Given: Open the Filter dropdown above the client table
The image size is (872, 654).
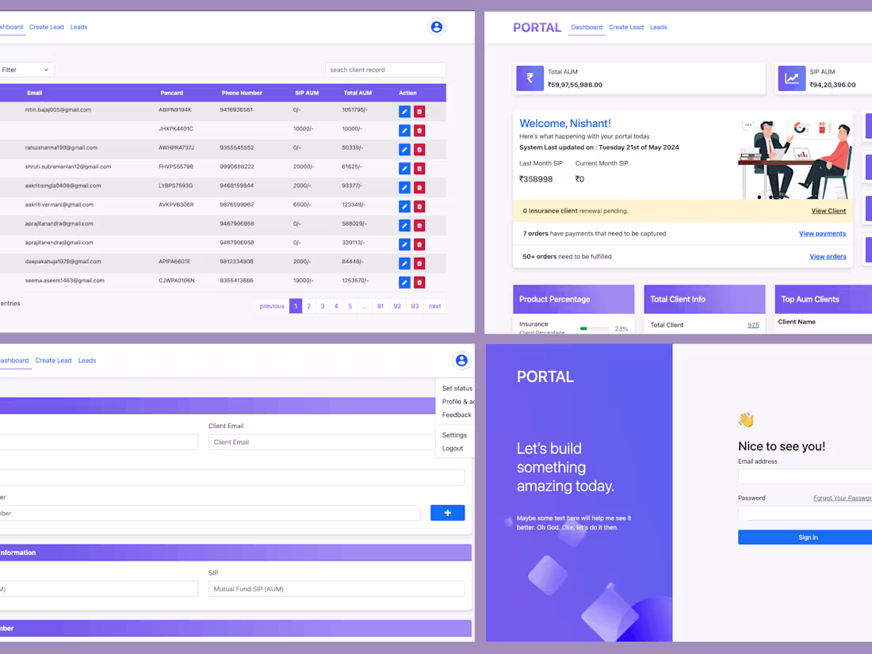Looking at the screenshot, I should [26, 69].
